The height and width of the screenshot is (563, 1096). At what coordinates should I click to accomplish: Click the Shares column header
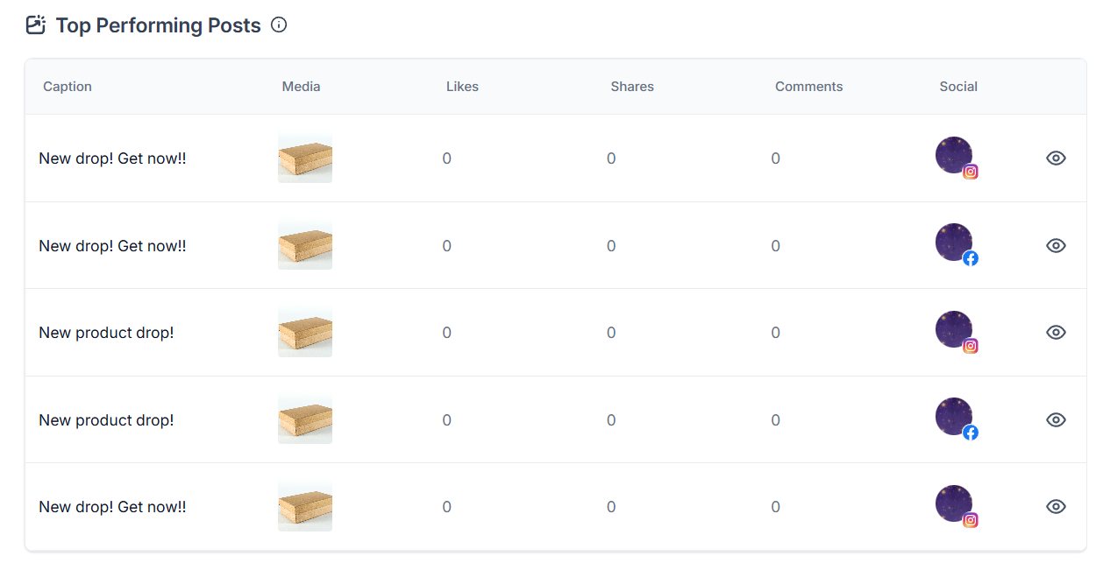(x=632, y=87)
